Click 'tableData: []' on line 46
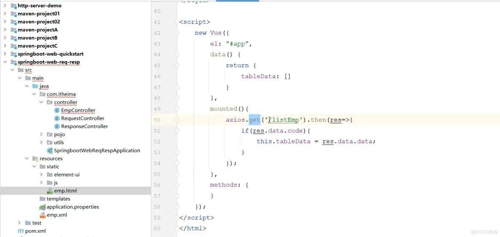 pyautogui.click(x=266, y=76)
